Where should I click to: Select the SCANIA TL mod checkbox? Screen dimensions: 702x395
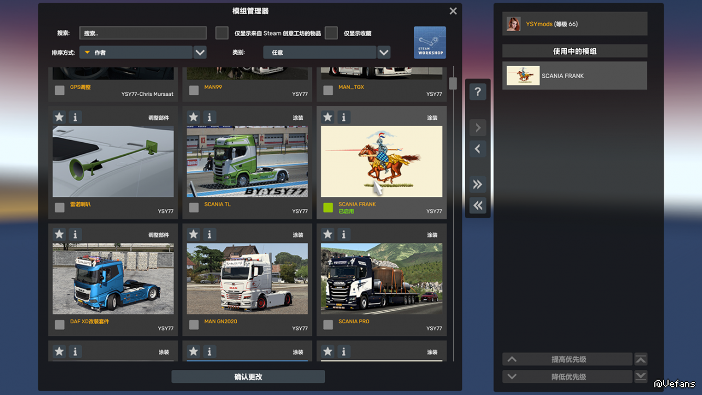[x=194, y=207]
